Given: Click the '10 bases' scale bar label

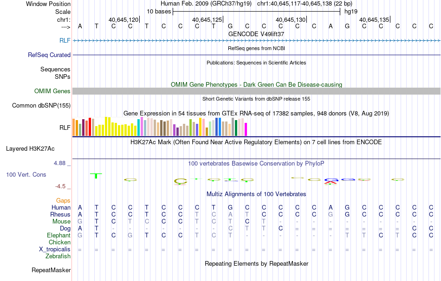Looking at the screenshot, I should 159,12.
